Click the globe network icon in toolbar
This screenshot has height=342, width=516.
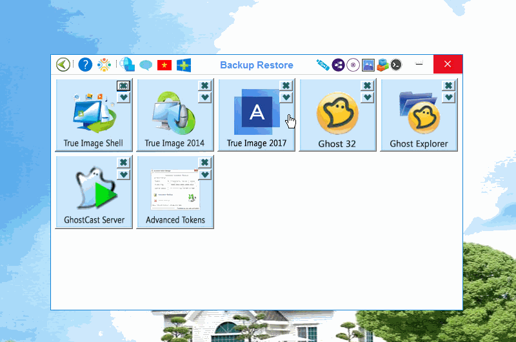point(127,64)
